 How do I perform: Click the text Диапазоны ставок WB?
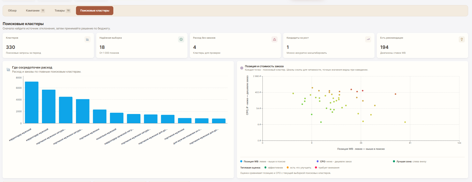pos(393,53)
